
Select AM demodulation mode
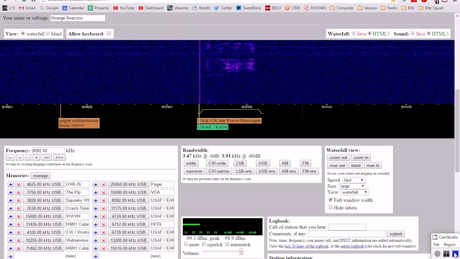285,163
